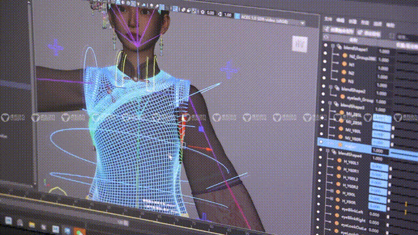
Task: Click the exposure value field showing 0.00
Action: click(210, 13)
